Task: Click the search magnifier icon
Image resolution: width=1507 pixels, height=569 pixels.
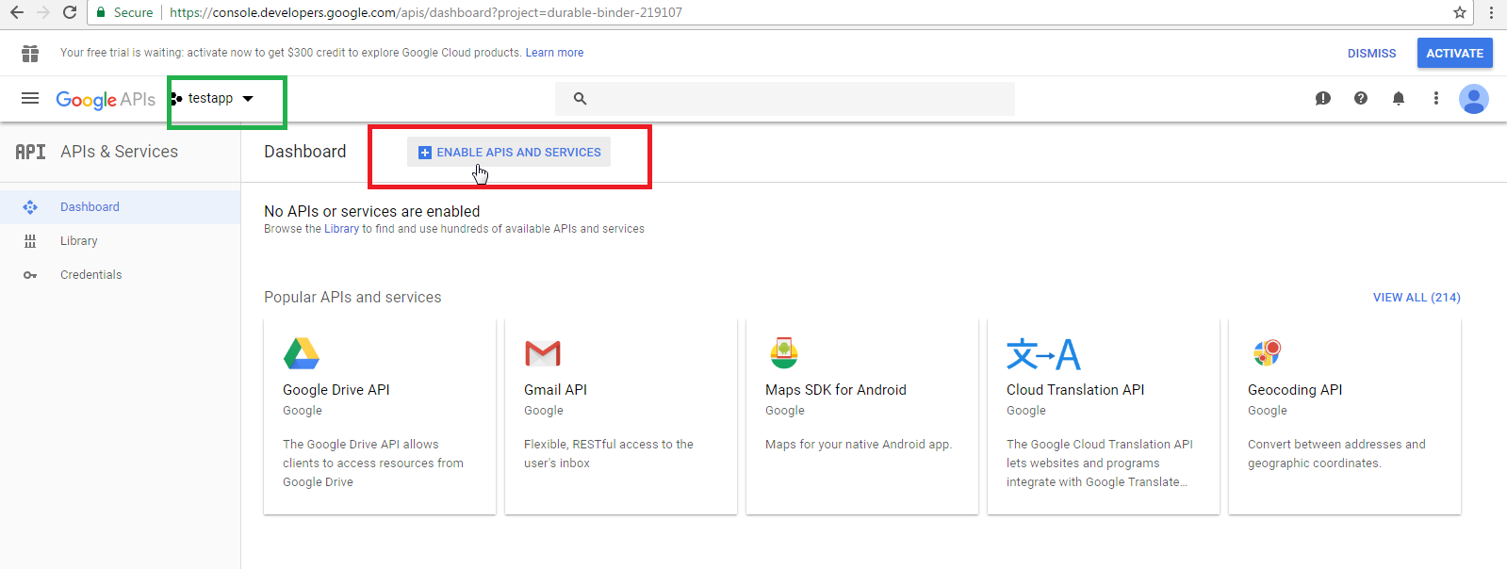Action: [581, 98]
